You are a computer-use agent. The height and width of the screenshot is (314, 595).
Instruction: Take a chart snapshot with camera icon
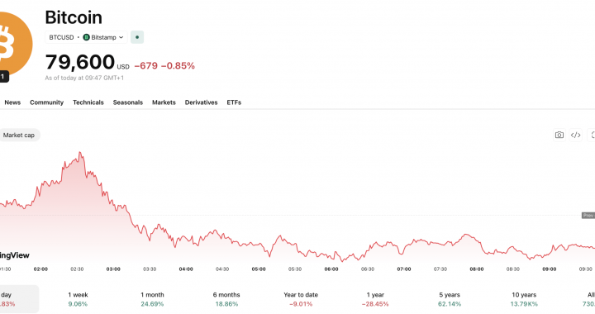tap(559, 135)
